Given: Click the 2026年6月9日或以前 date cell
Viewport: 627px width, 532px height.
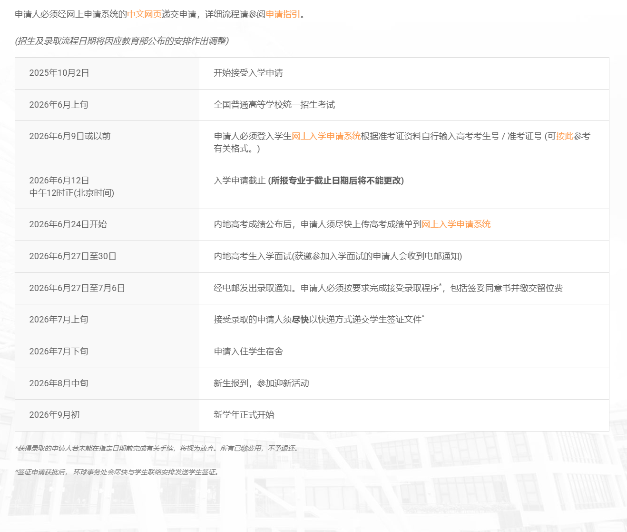Looking at the screenshot, I should point(69,136).
